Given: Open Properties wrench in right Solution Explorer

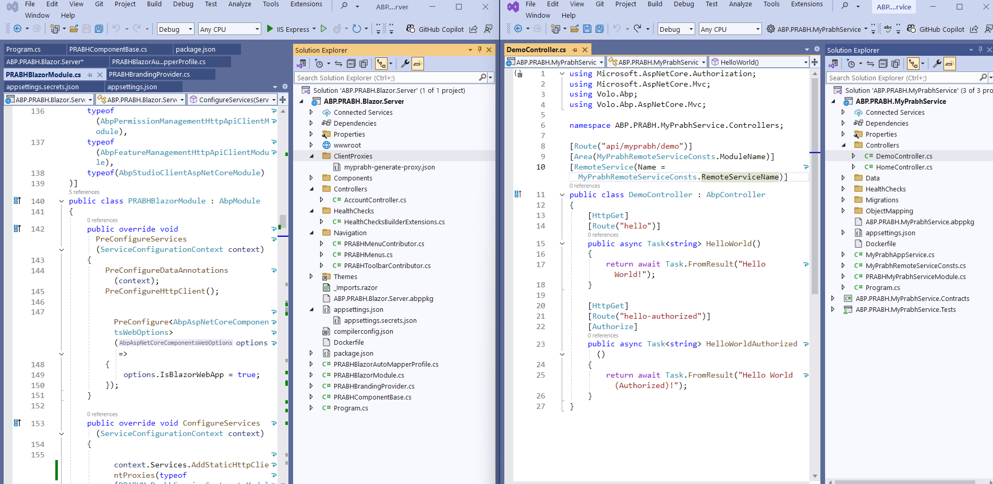Looking at the screenshot, I should (x=937, y=64).
